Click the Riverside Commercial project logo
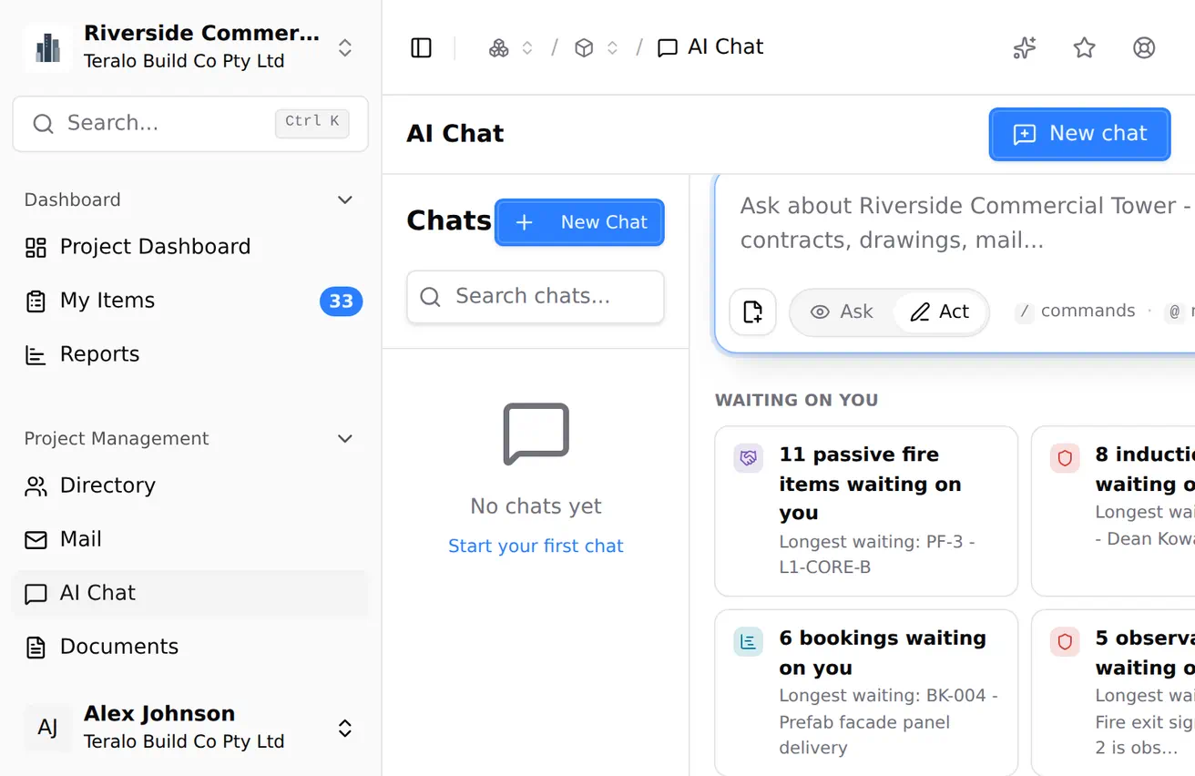1195x776 pixels. 47,47
